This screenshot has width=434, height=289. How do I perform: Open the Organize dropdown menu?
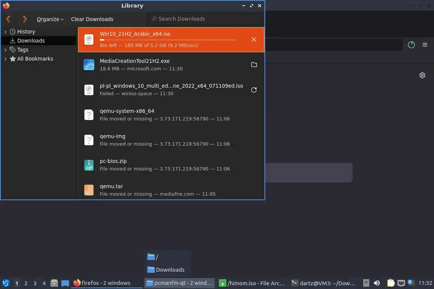50,19
